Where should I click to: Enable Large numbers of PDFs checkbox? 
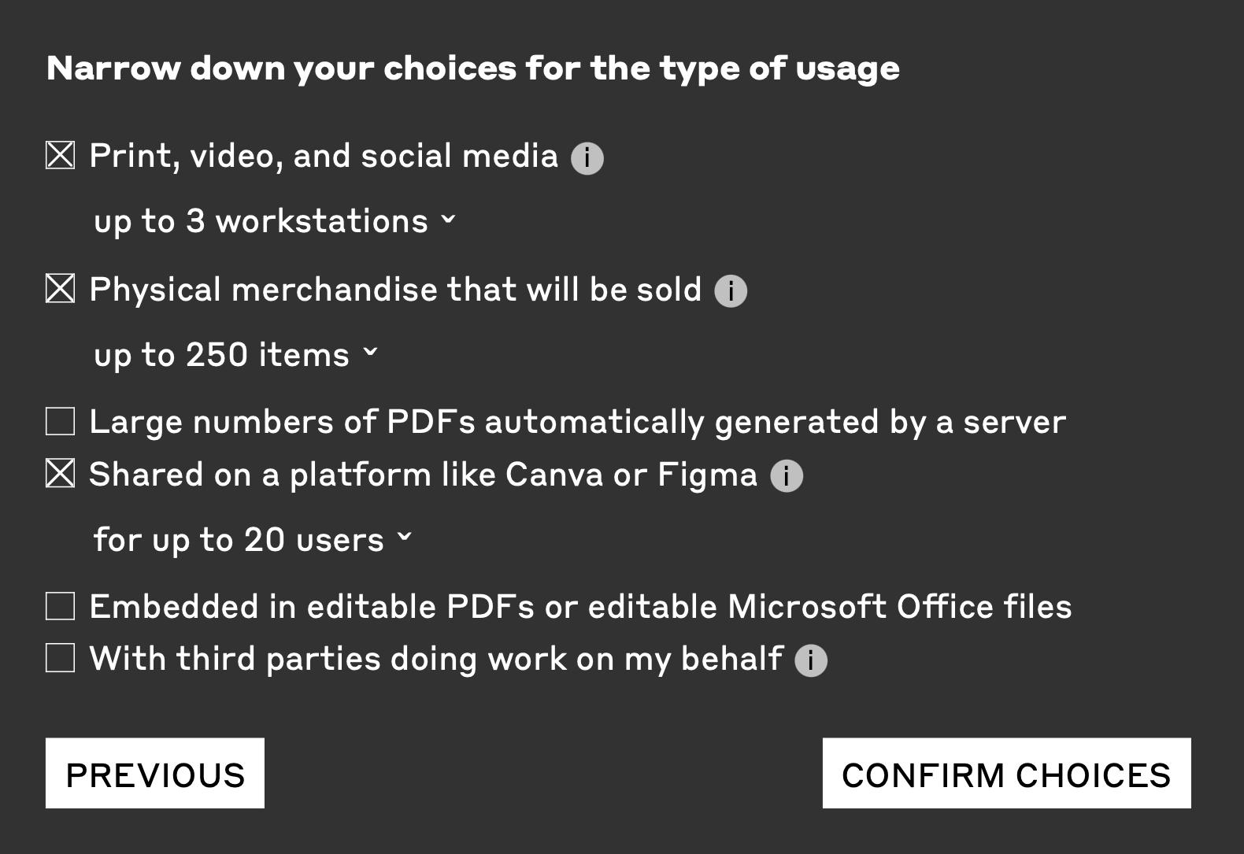tap(61, 421)
